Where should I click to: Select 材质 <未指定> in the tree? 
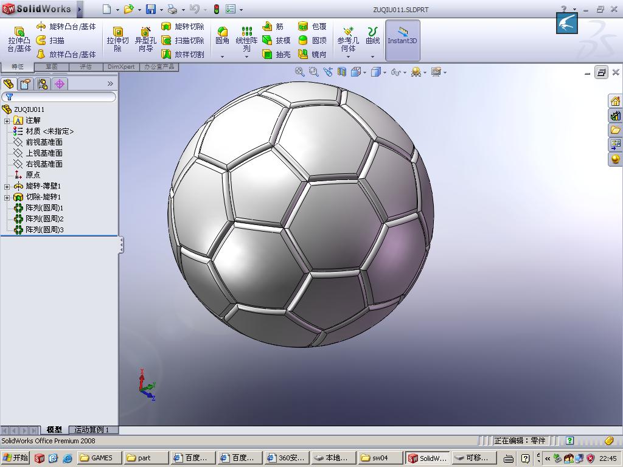pos(44,131)
